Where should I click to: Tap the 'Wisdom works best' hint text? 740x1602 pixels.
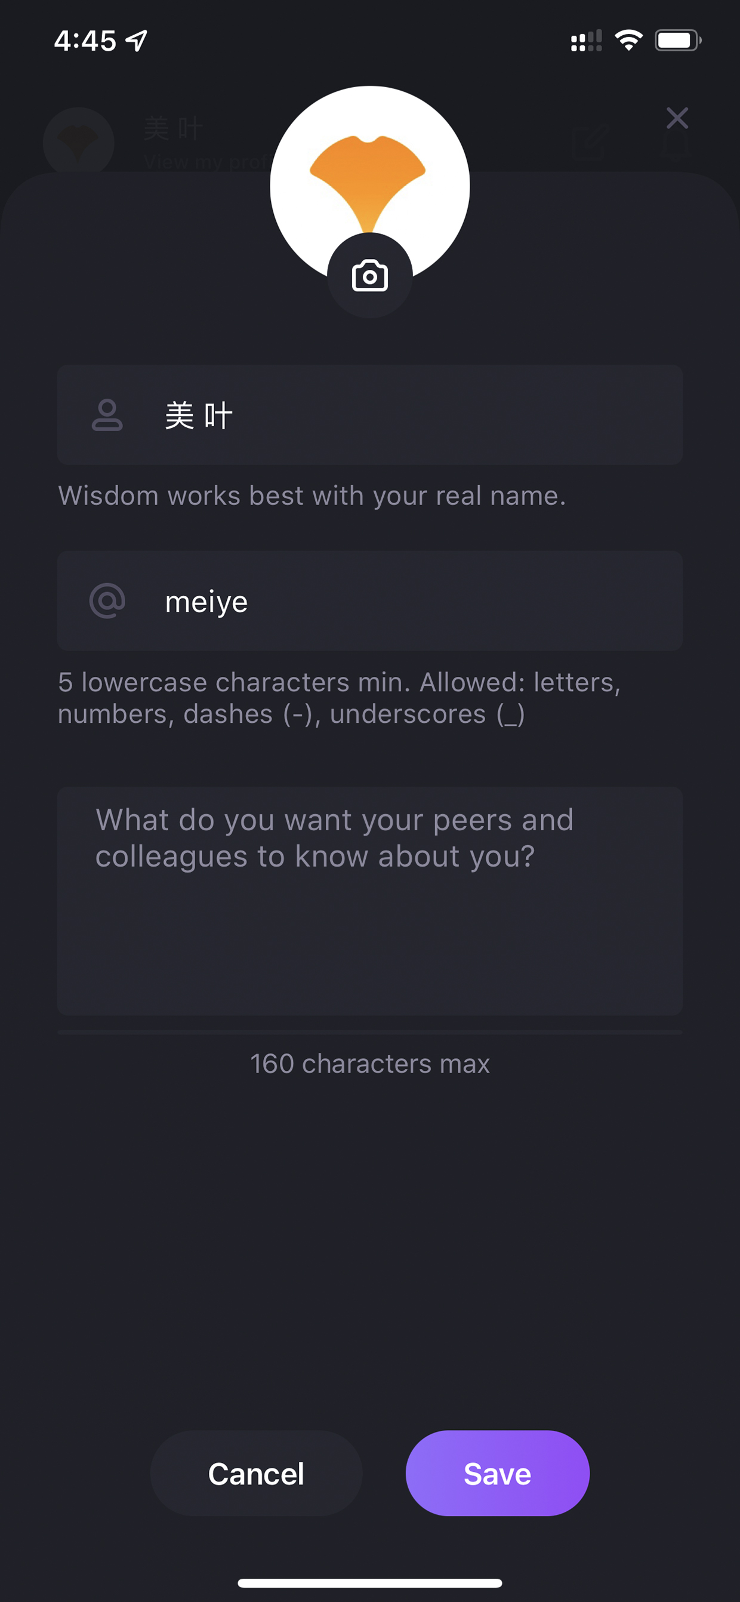click(312, 495)
